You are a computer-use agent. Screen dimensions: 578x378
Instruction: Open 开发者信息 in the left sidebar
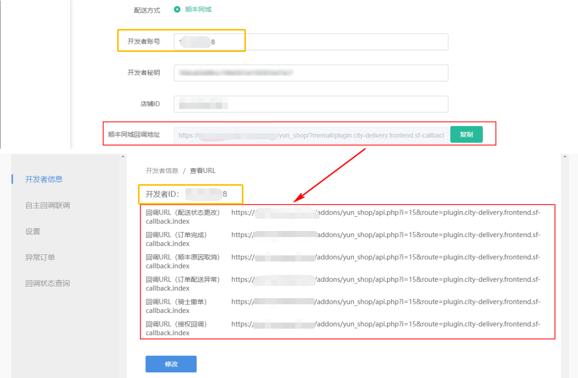tap(44, 179)
